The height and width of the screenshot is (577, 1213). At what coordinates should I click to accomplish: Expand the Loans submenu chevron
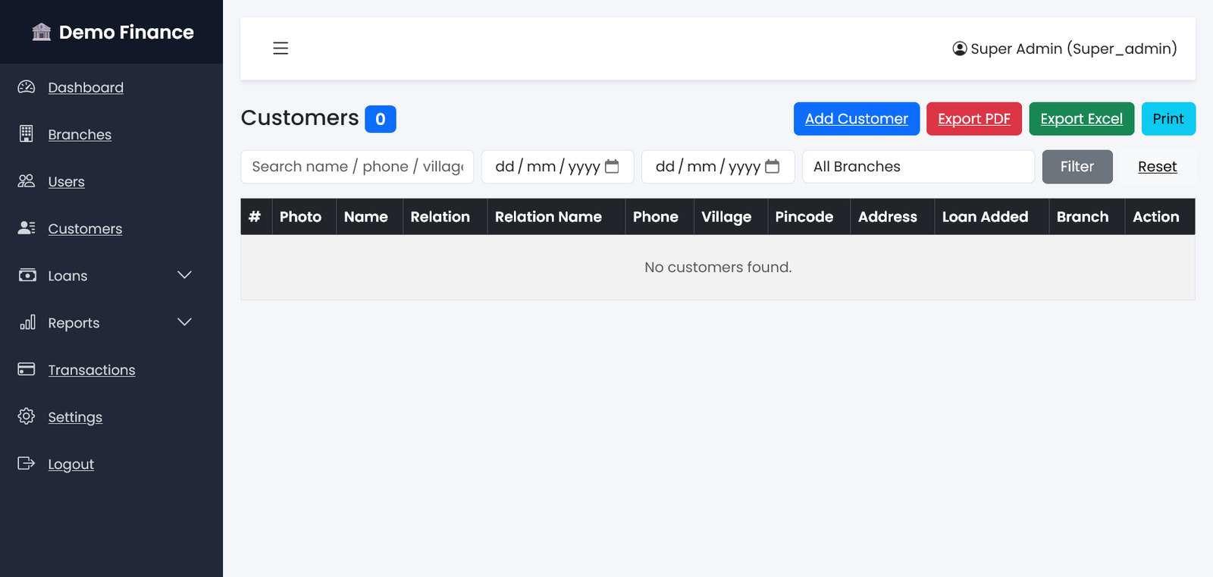184,274
